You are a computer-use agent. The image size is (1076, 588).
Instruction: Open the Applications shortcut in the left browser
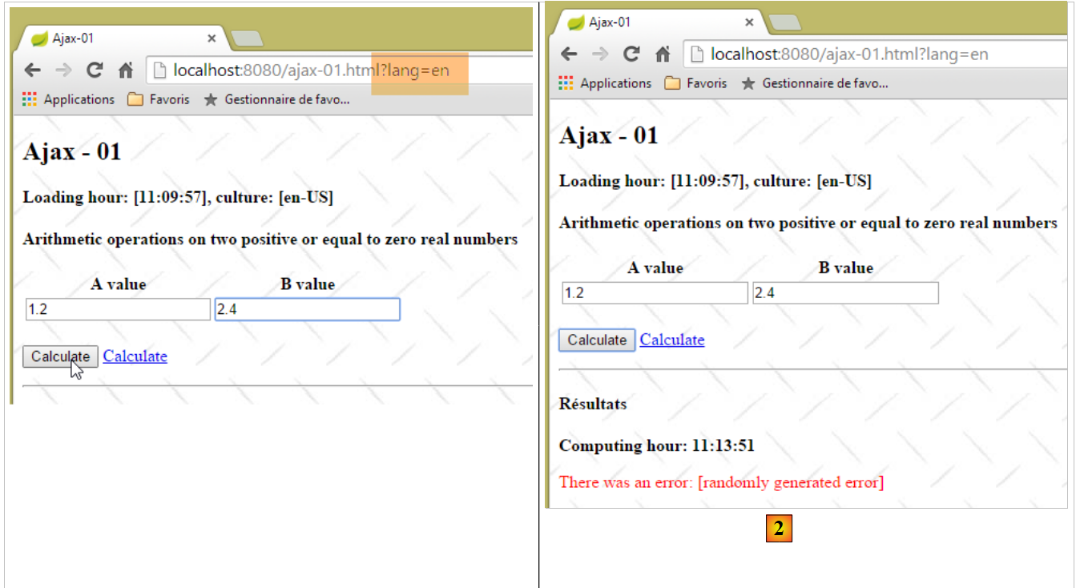click(69, 99)
